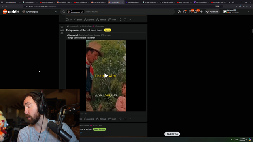Open the notifications bell icon
Image resolution: width=253 pixels, height=142 pixels.
click(x=196, y=12)
